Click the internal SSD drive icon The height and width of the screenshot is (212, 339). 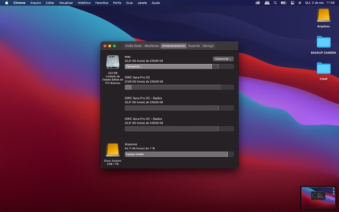click(x=113, y=62)
